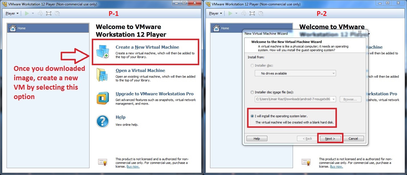Viewport: 407px width, 175px height.
Task: Click the Help heading link on P-1 welcome page
Action: click(121, 117)
